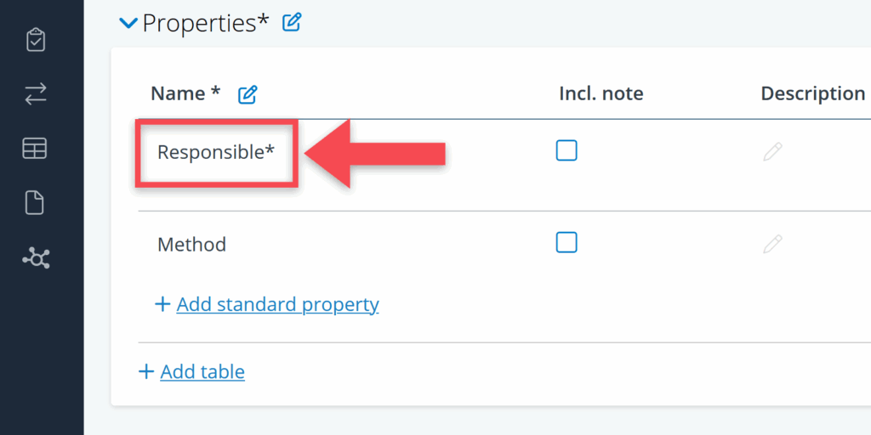
Task: Edit description pencil for Method row
Action: [x=772, y=245]
